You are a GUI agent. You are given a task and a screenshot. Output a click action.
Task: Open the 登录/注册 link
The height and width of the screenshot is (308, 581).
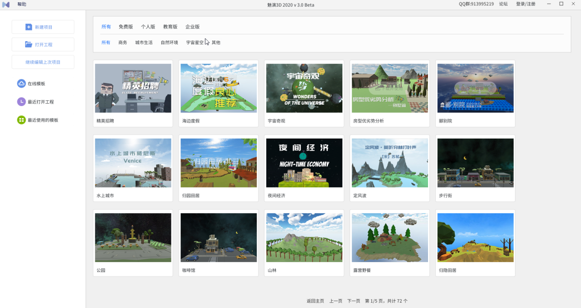525,4
